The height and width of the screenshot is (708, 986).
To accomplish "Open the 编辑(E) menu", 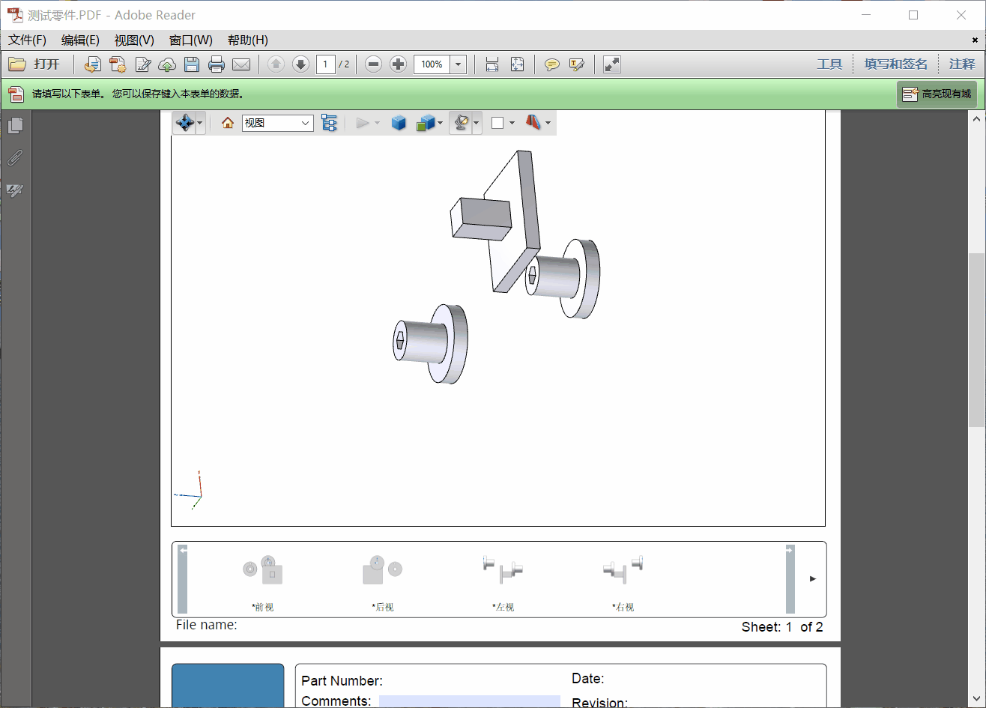I will click(80, 40).
